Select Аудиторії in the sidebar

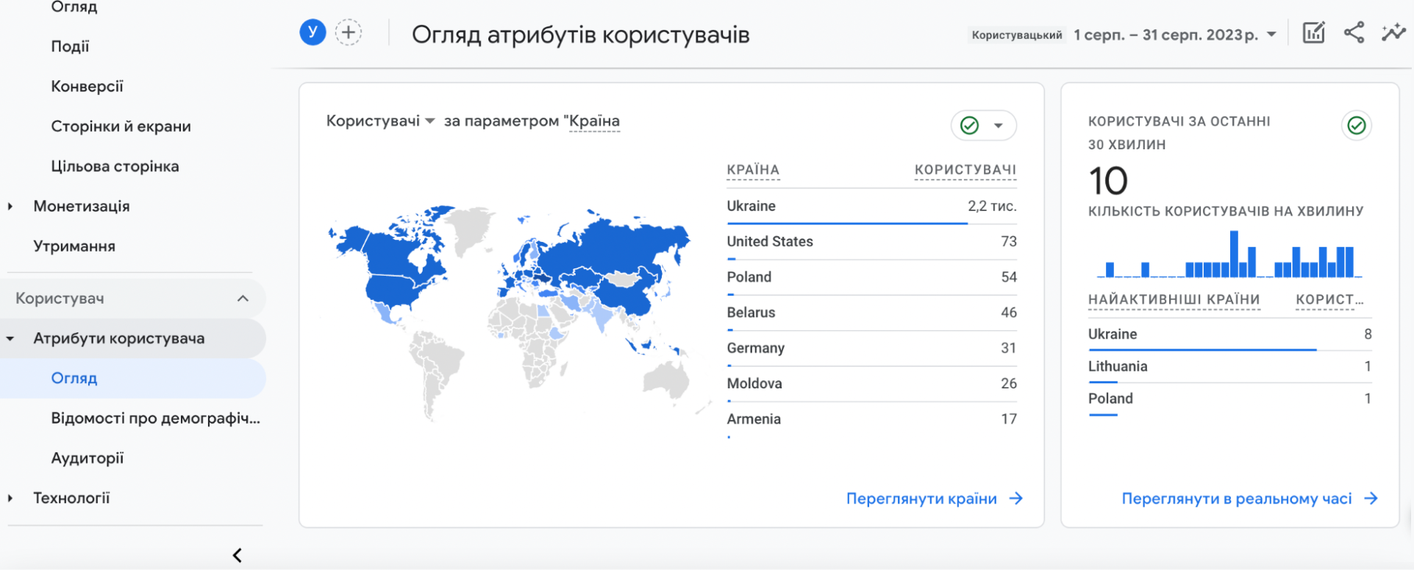(87, 458)
